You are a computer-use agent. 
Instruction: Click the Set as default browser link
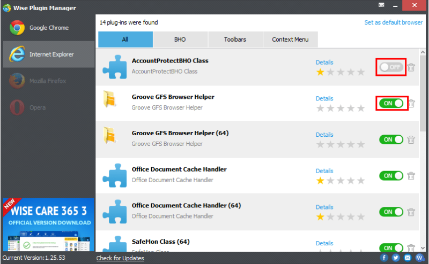(x=394, y=22)
